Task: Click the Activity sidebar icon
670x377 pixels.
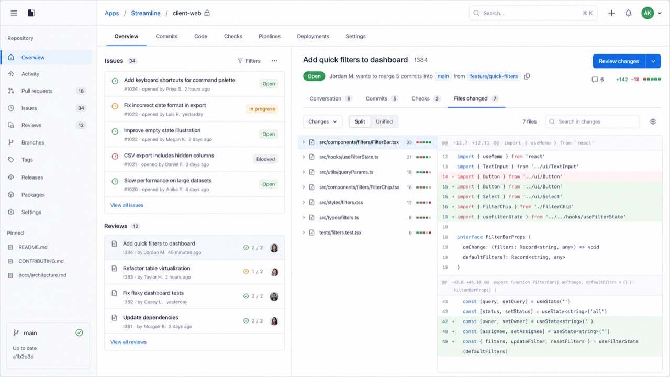Action: click(11, 74)
